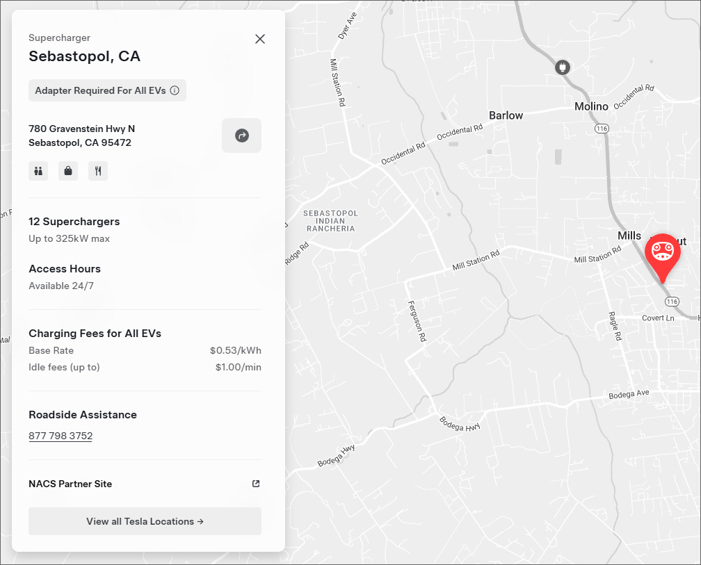The height and width of the screenshot is (565, 701).
Task: Click the $0.53/kWh base rate value
Action: 236,351
